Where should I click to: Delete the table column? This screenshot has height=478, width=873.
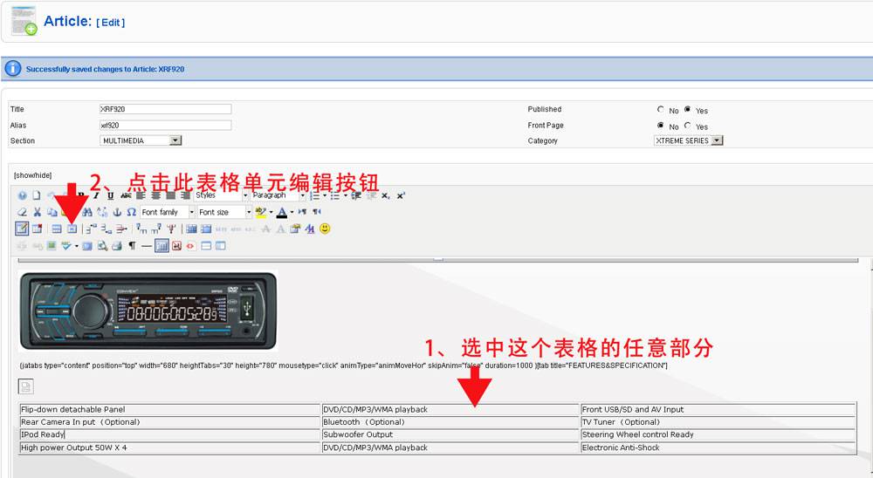pyautogui.click(x=171, y=229)
